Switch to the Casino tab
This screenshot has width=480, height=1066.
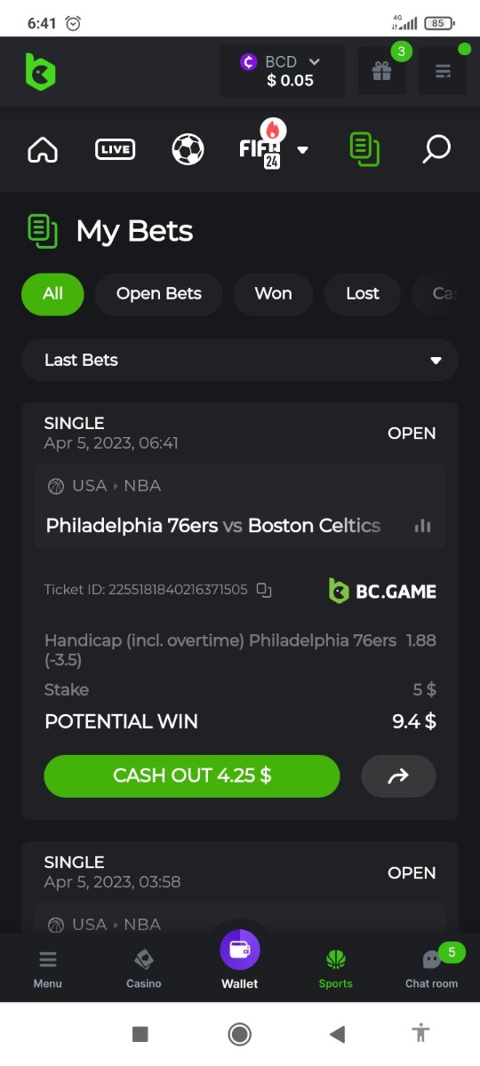point(144,968)
